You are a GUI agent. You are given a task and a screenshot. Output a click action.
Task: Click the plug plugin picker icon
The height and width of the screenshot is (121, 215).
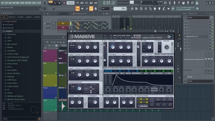coord(159,9)
